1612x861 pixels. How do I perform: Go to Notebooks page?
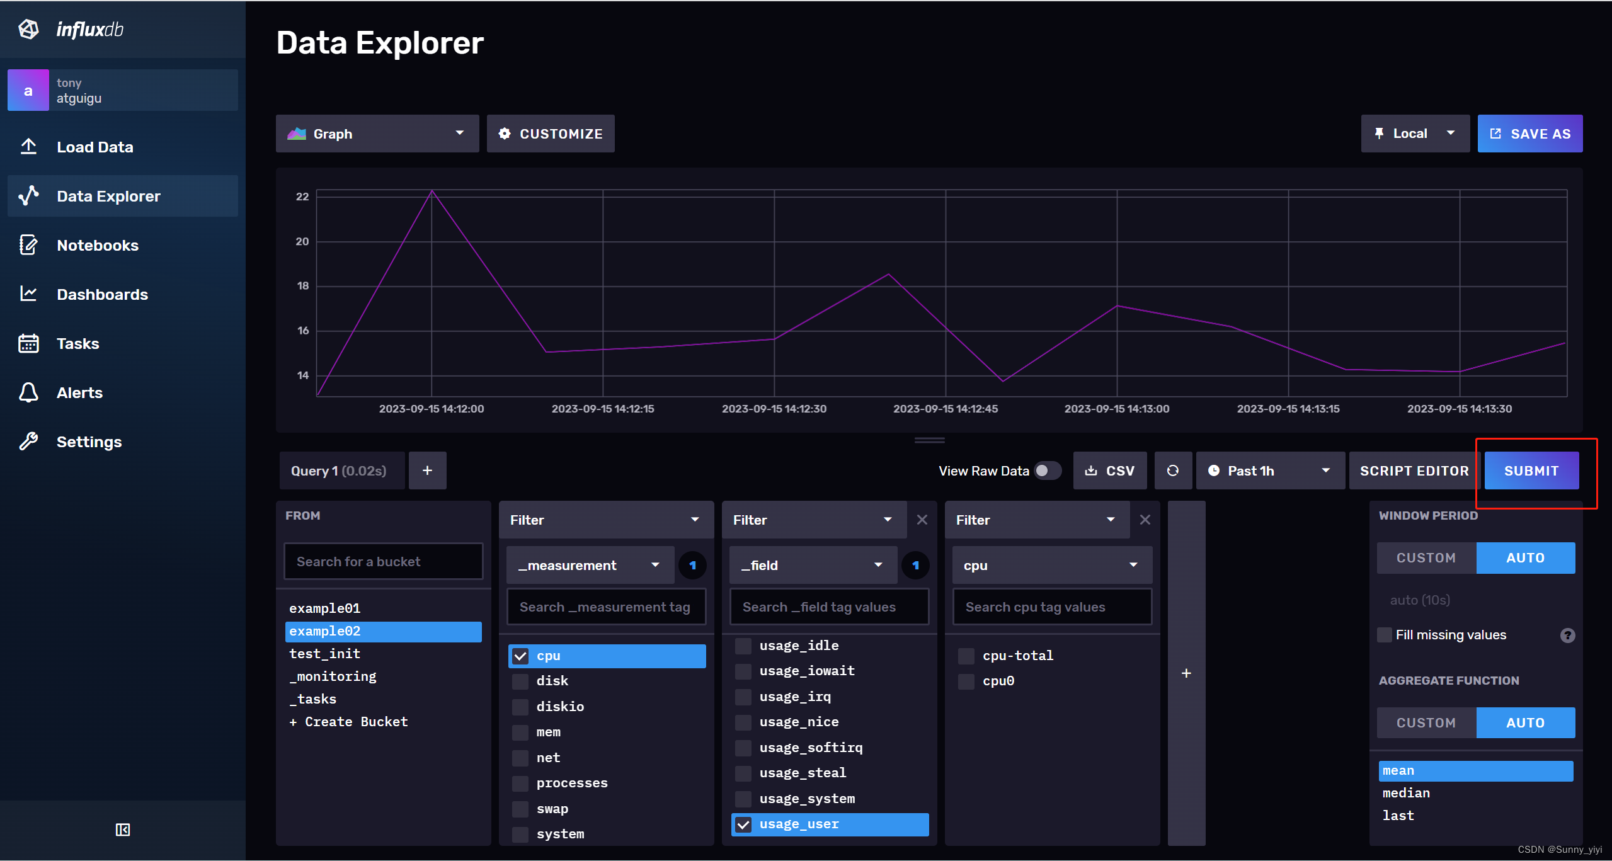(x=123, y=245)
